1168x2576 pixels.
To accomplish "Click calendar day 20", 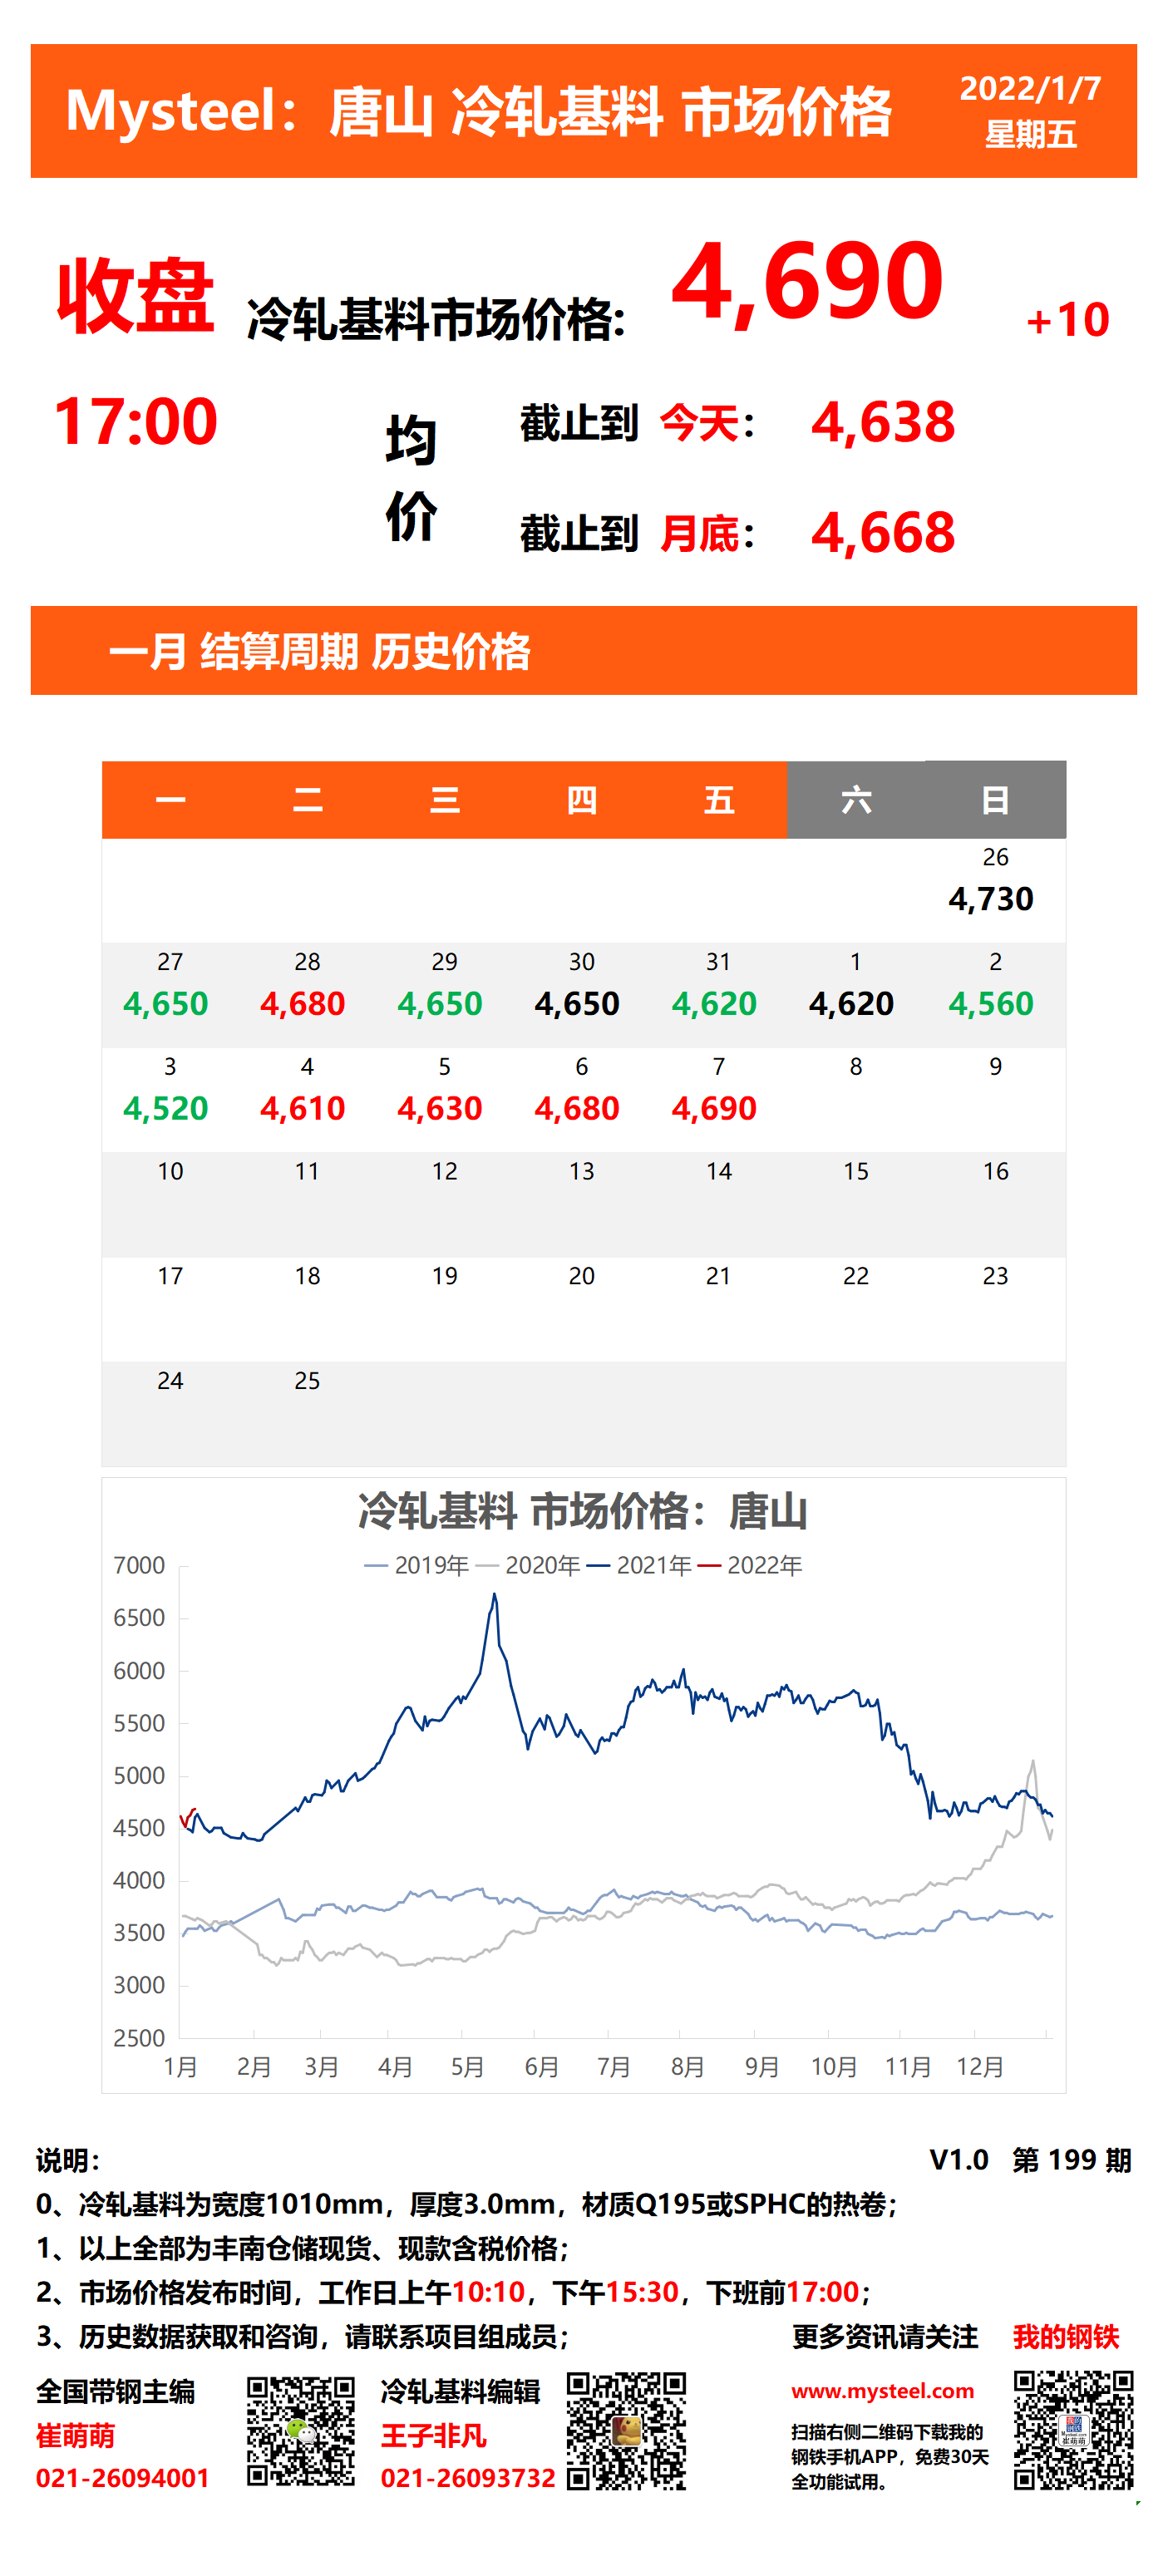I will (x=582, y=1276).
